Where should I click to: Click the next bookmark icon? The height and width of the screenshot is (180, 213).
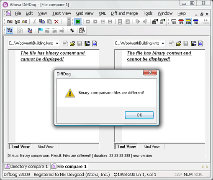point(47,30)
